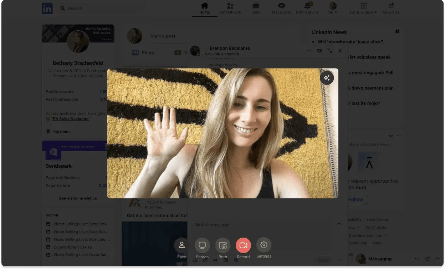Image resolution: width=445 pixels, height=269 pixels.
Task: Click the More link in the footer
Action: (377, 243)
